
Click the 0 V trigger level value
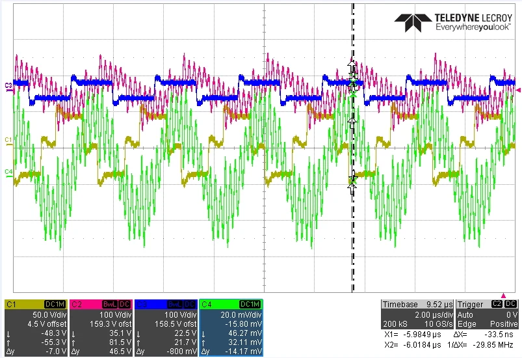point(512,314)
